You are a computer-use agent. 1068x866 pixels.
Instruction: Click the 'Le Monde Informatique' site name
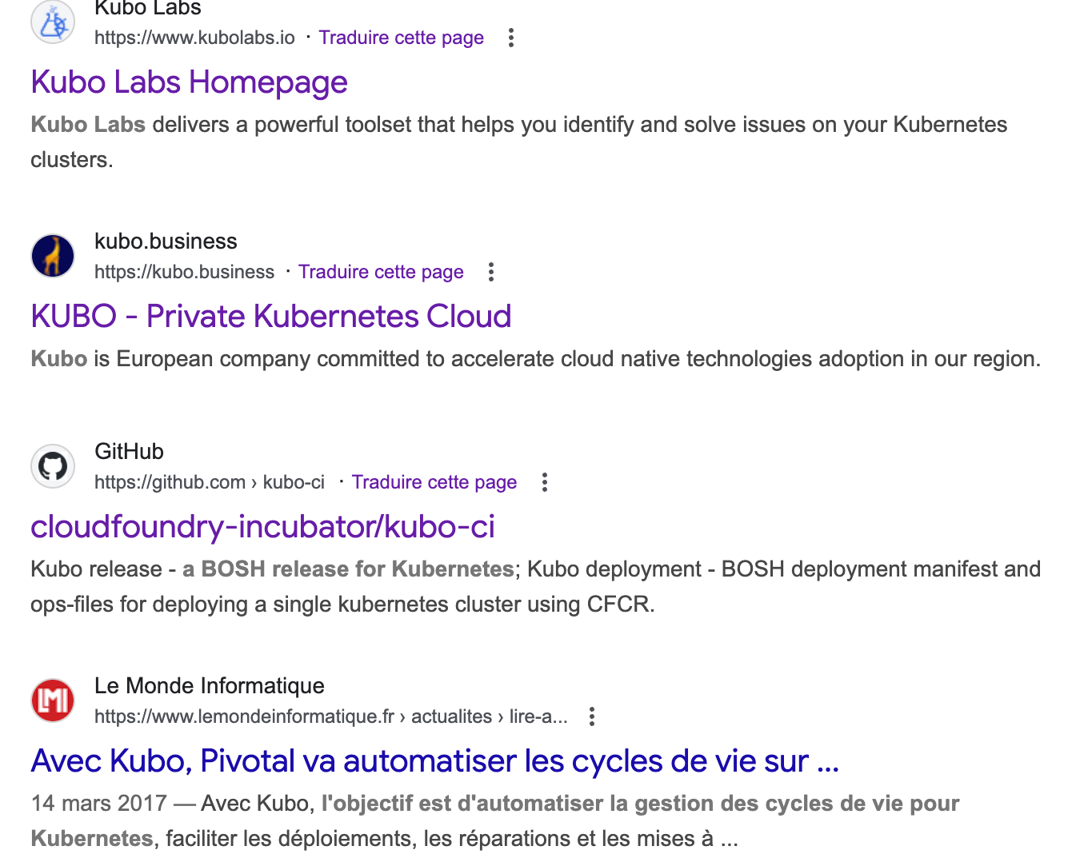pos(210,686)
